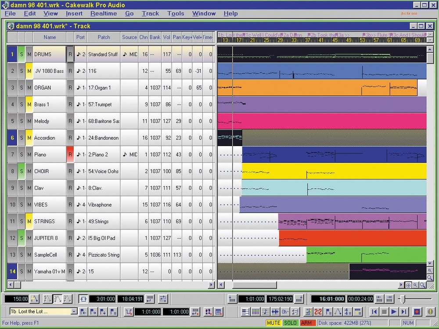Click the Insert Tempo button beside 150.00
The width and height of the screenshot is (439, 329).
(x=34, y=299)
